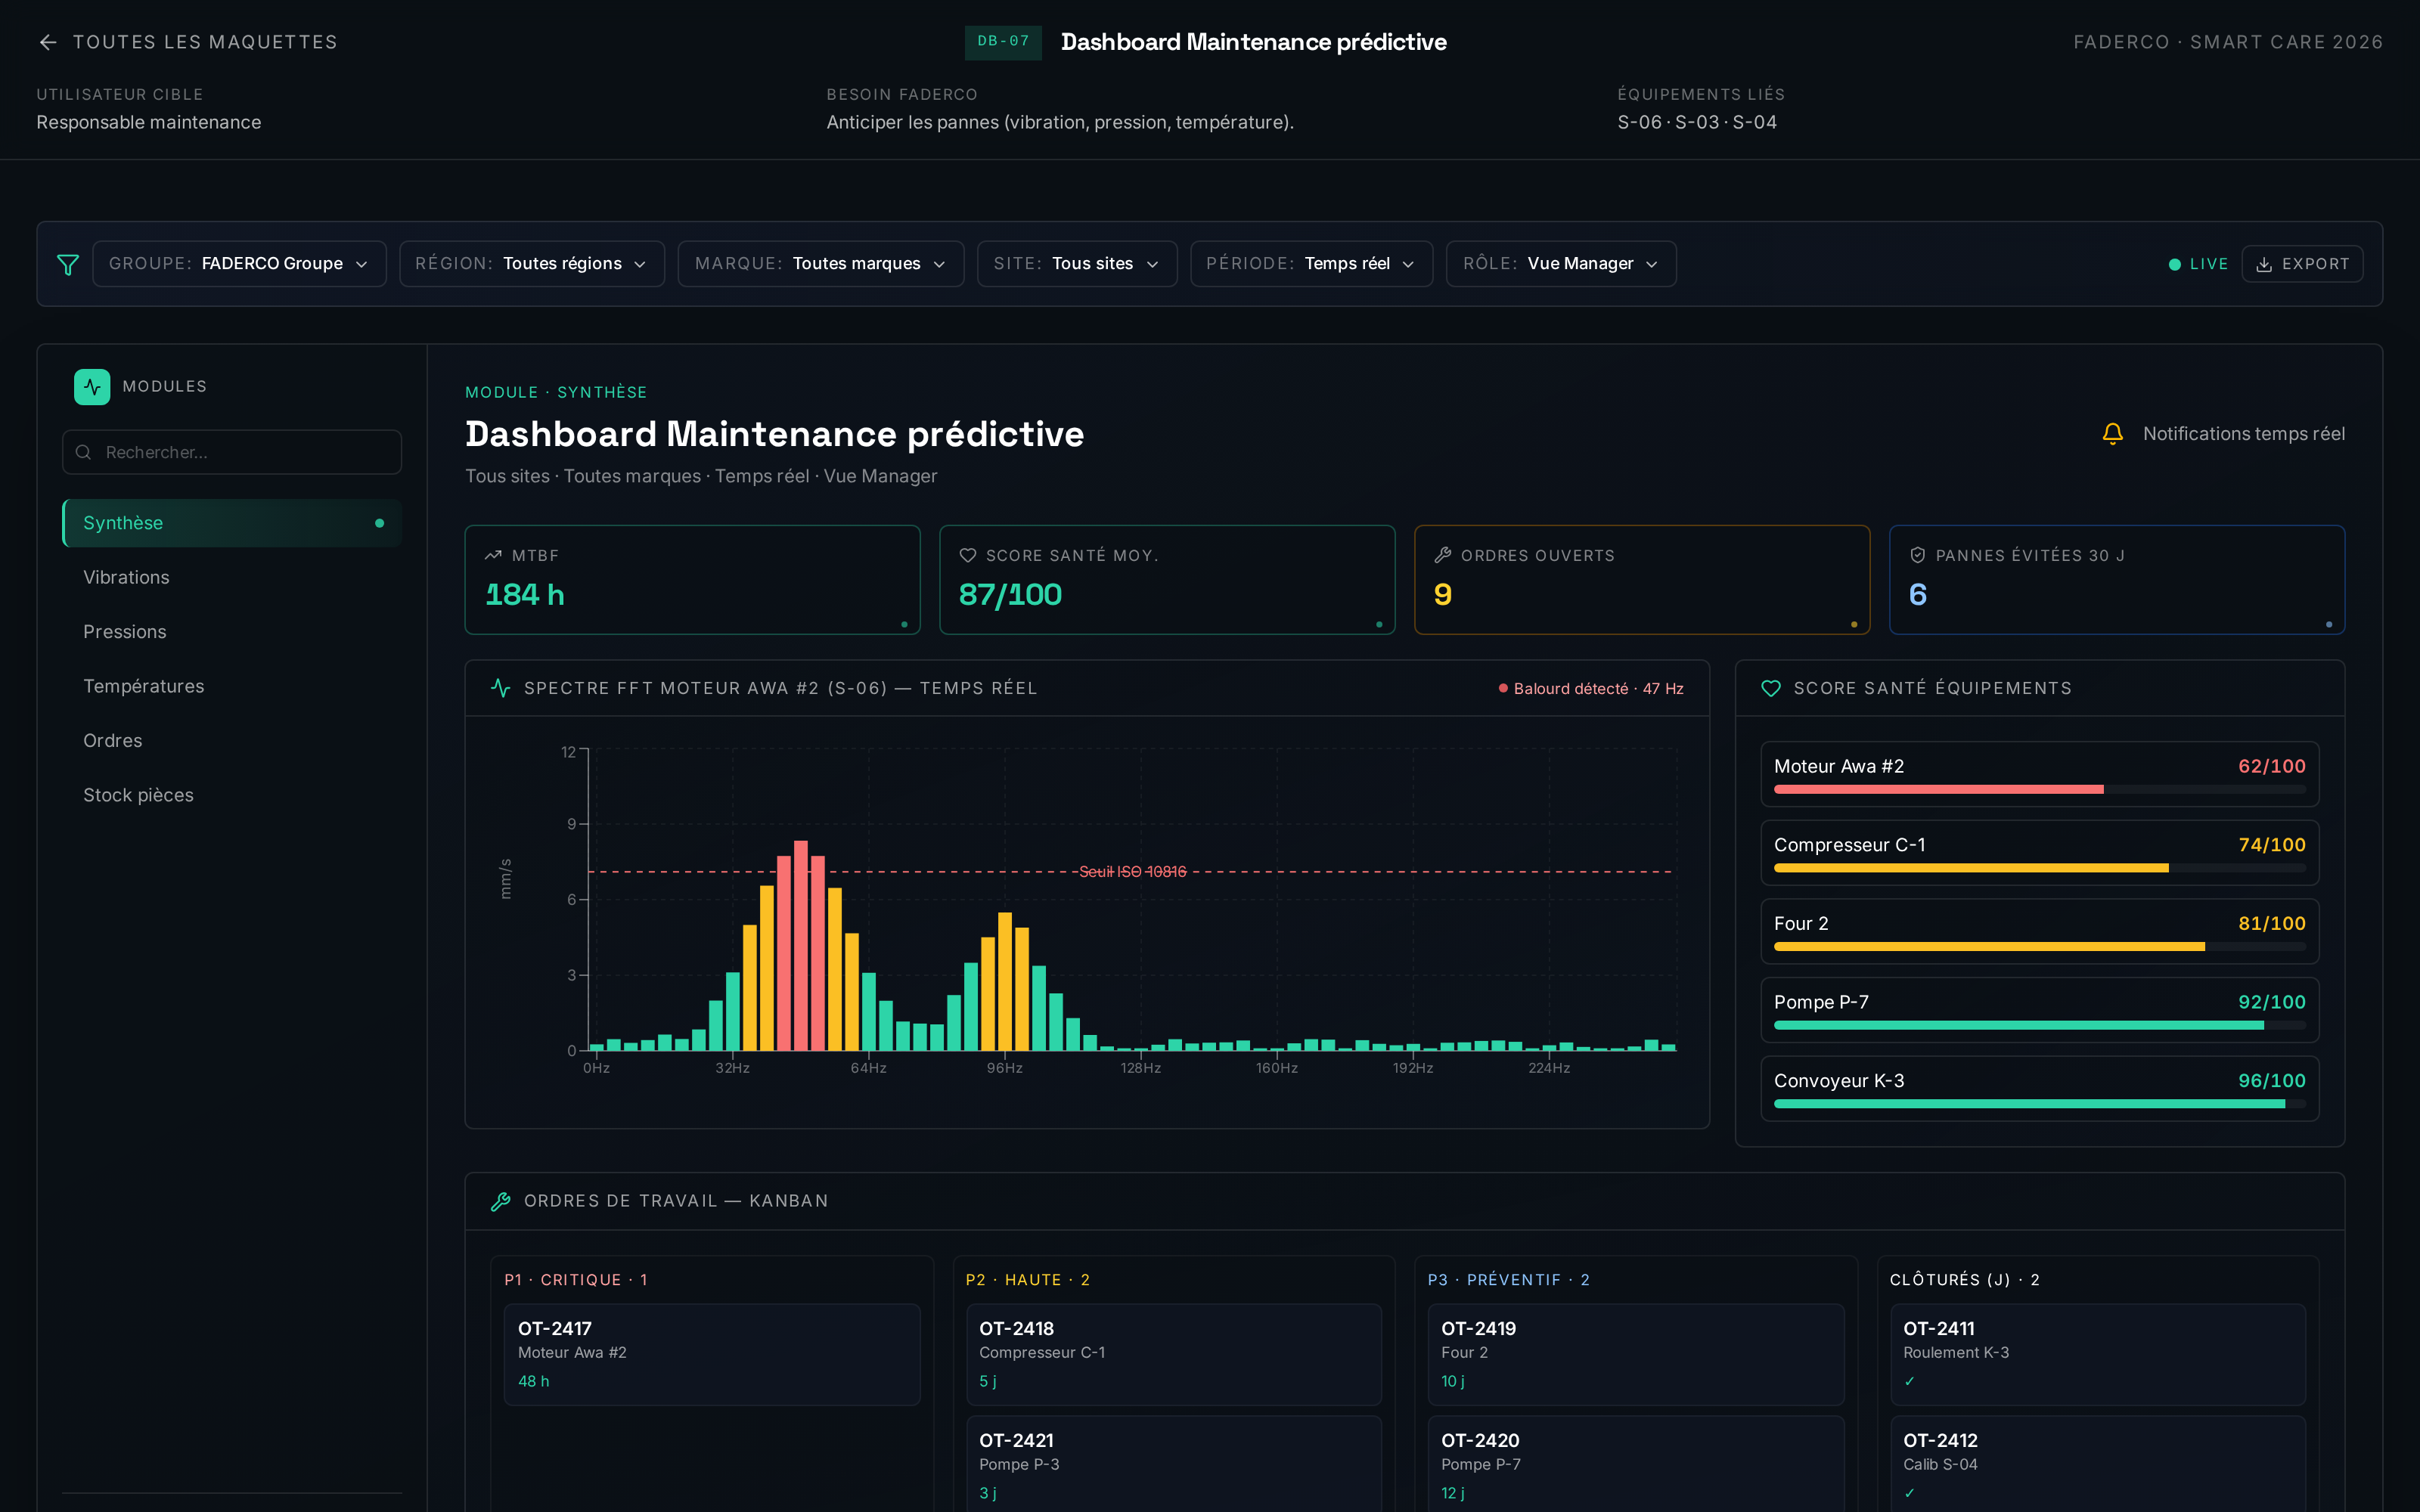2420x1512 pixels.
Task: Click the red Balourd détecté alert dot
Action: [x=1503, y=688]
